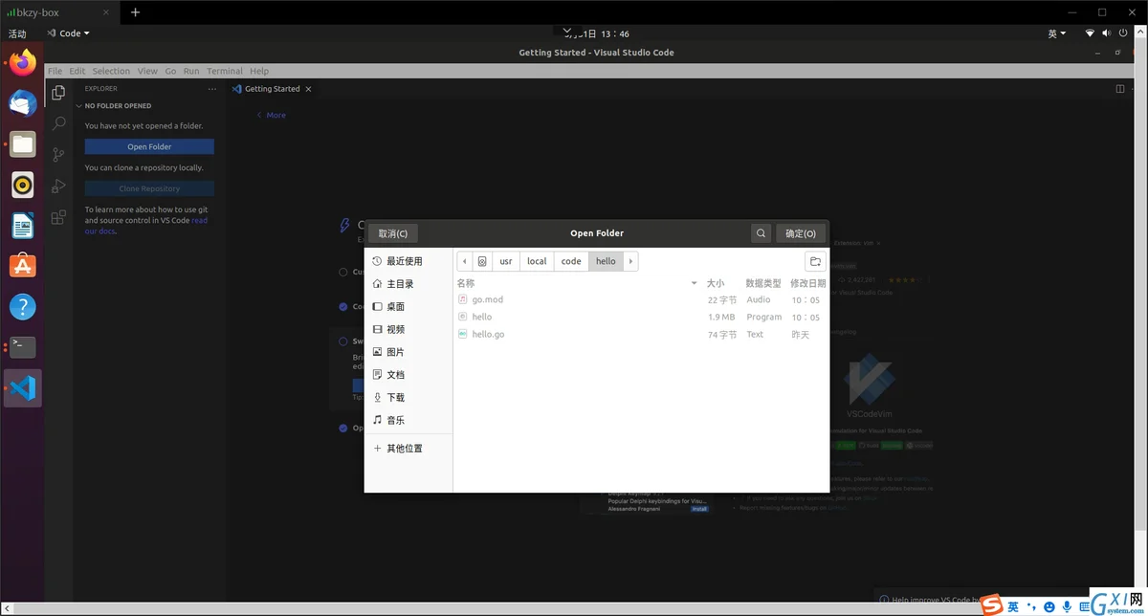Click the volume icon in top bar
Image resolution: width=1148 pixels, height=616 pixels.
point(1106,33)
